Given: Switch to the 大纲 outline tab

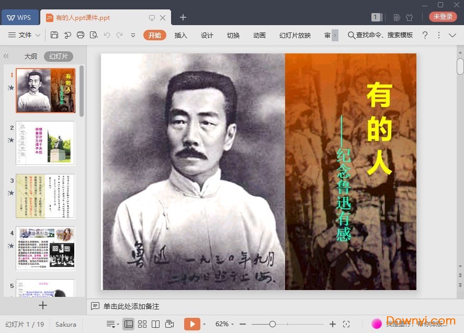Looking at the screenshot, I should pos(30,56).
